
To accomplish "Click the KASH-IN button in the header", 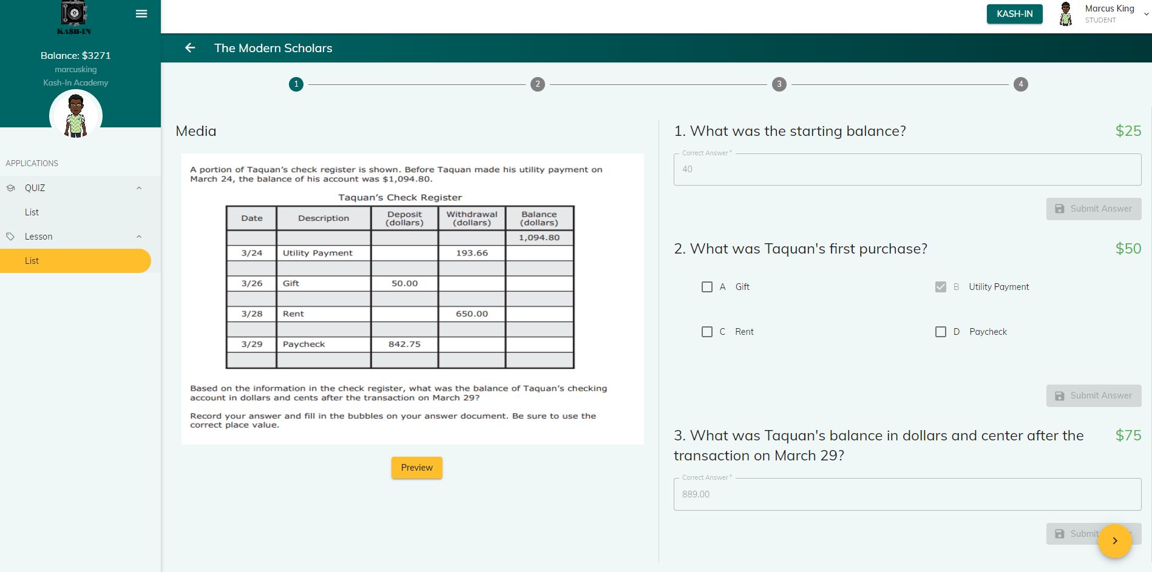I will pyautogui.click(x=1014, y=13).
